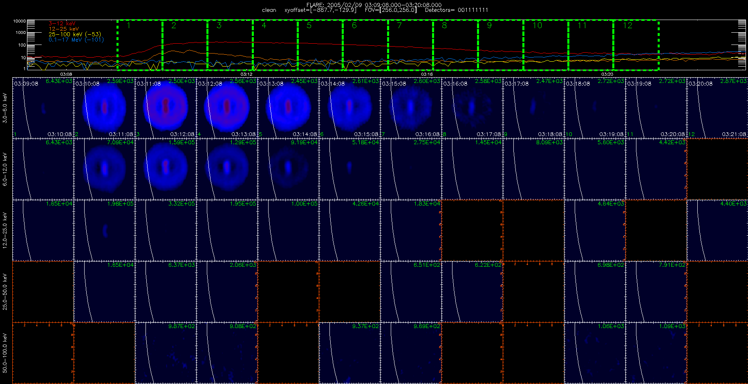Select interval 7 label in the light curve

[x=399, y=26]
